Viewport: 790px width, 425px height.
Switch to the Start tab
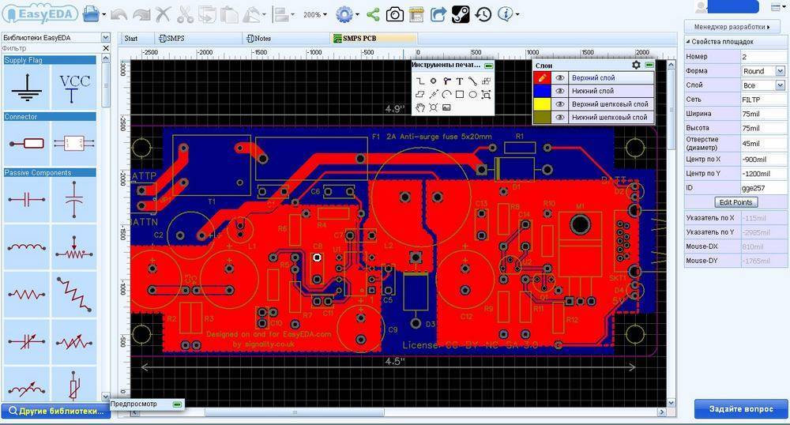(131, 38)
